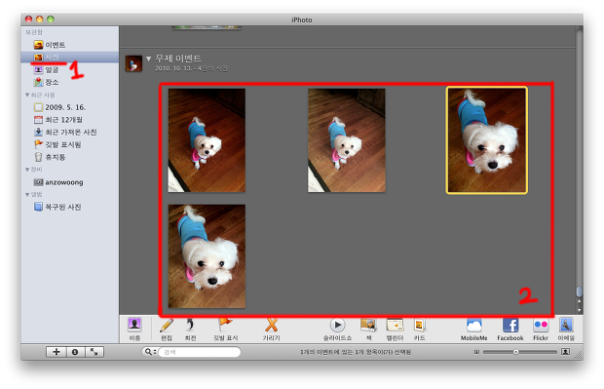Collapse the 최근 사용 section
Image resolution: width=604 pixels, height=389 pixels.
click(27, 95)
